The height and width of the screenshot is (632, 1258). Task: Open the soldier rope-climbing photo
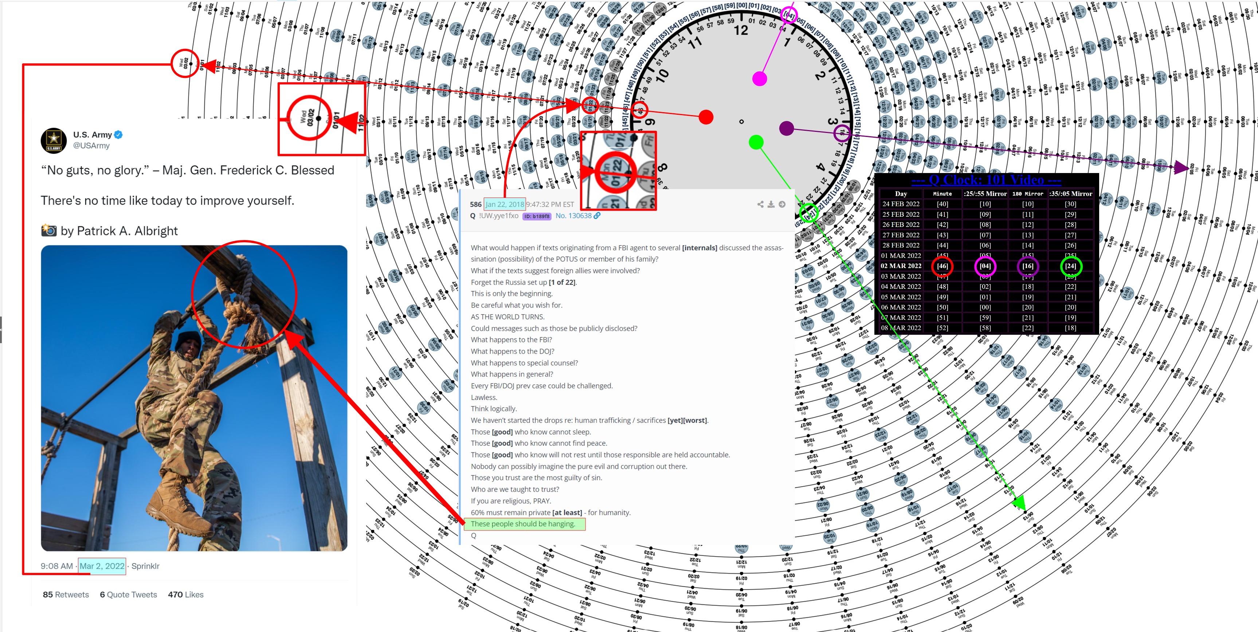194,398
